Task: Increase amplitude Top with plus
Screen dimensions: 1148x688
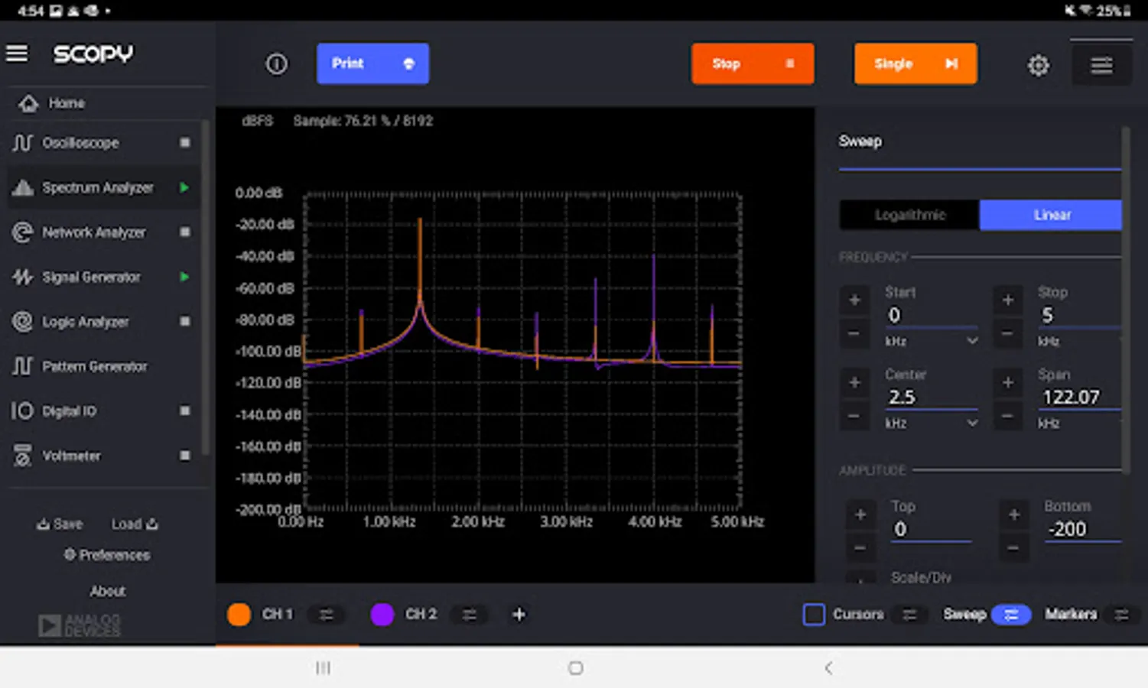Action: 860,514
